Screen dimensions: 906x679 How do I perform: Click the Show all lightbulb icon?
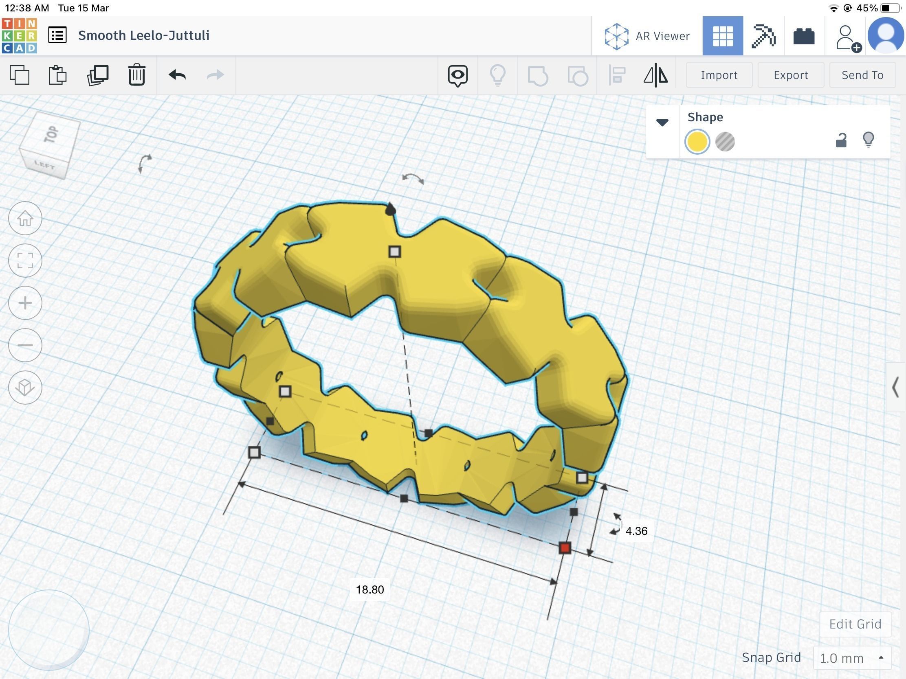coord(498,75)
